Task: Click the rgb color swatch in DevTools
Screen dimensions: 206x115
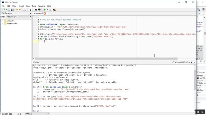Action: 198,78
